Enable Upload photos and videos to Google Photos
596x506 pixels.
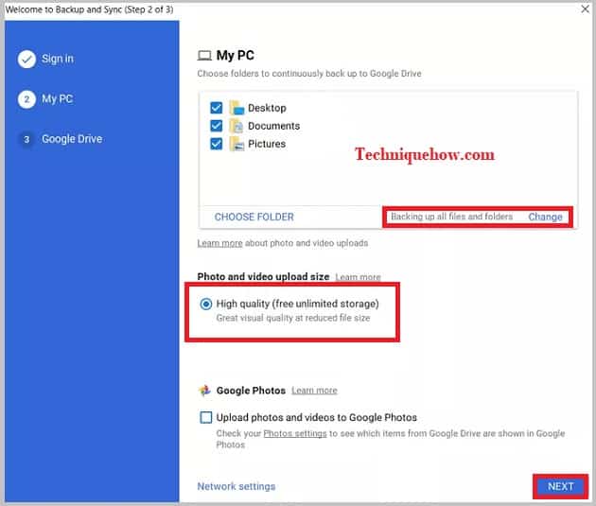(x=206, y=417)
